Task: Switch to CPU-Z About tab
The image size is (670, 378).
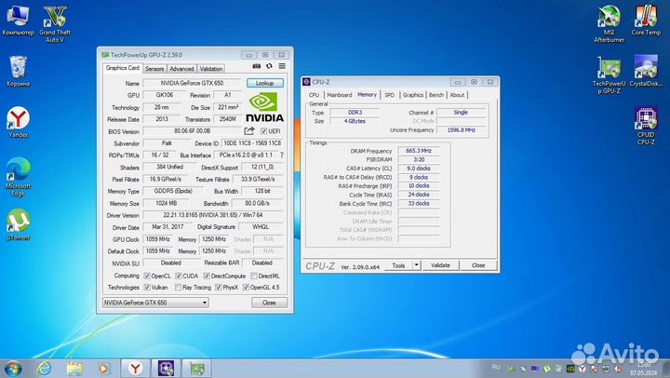Action: tap(457, 95)
